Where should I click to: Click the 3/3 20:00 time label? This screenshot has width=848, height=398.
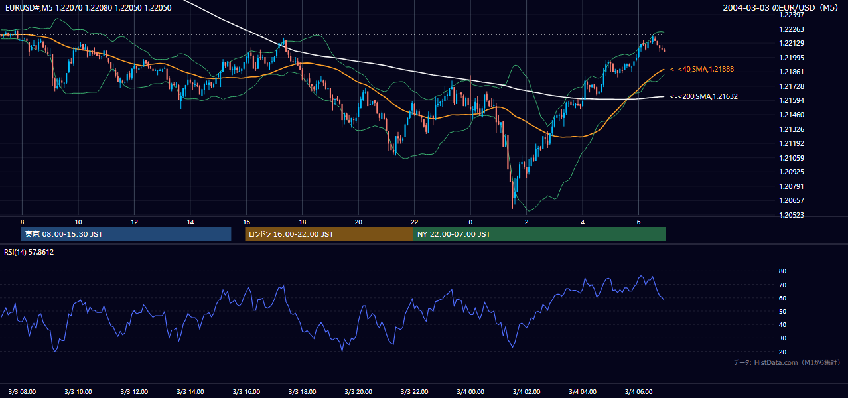point(359,391)
